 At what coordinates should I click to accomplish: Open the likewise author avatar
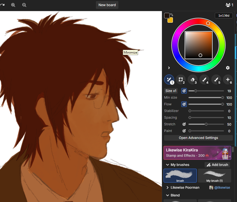click(211, 188)
